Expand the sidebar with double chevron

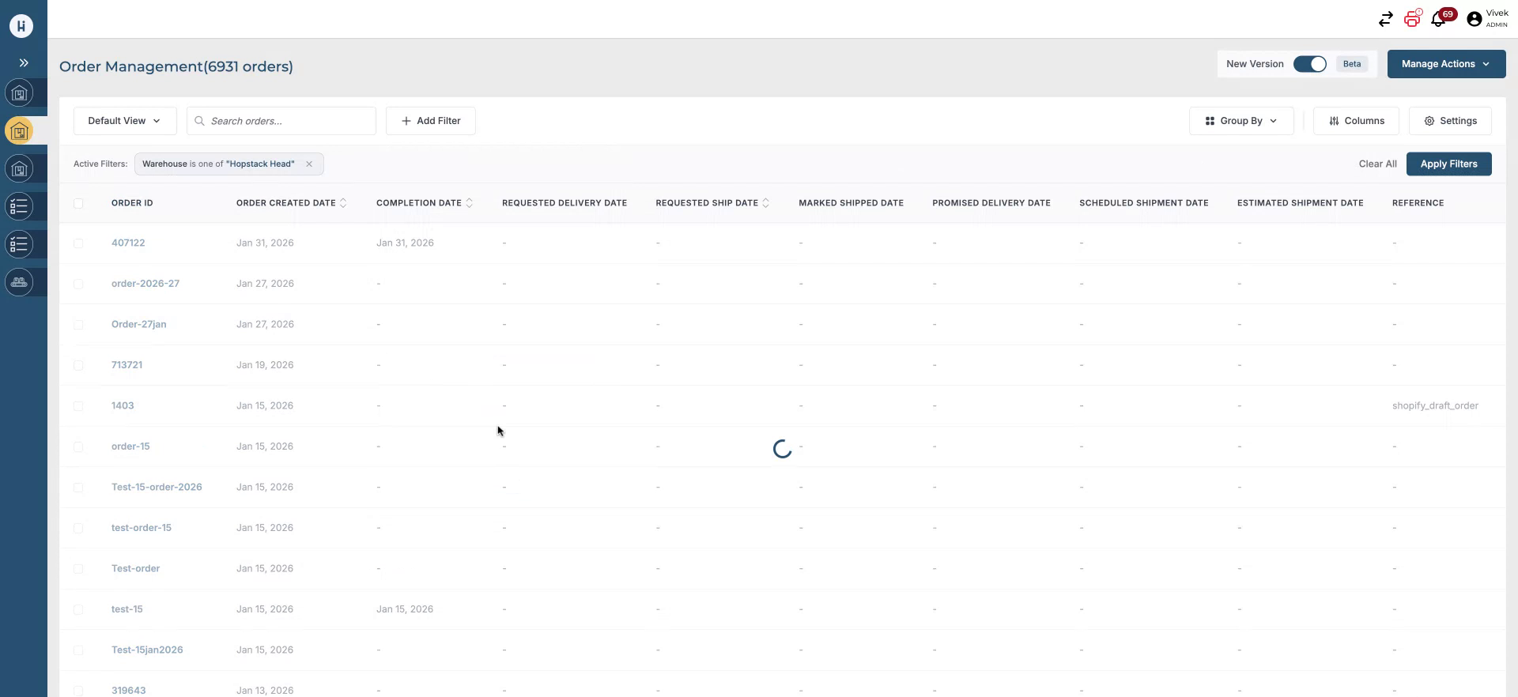[x=24, y=63]
